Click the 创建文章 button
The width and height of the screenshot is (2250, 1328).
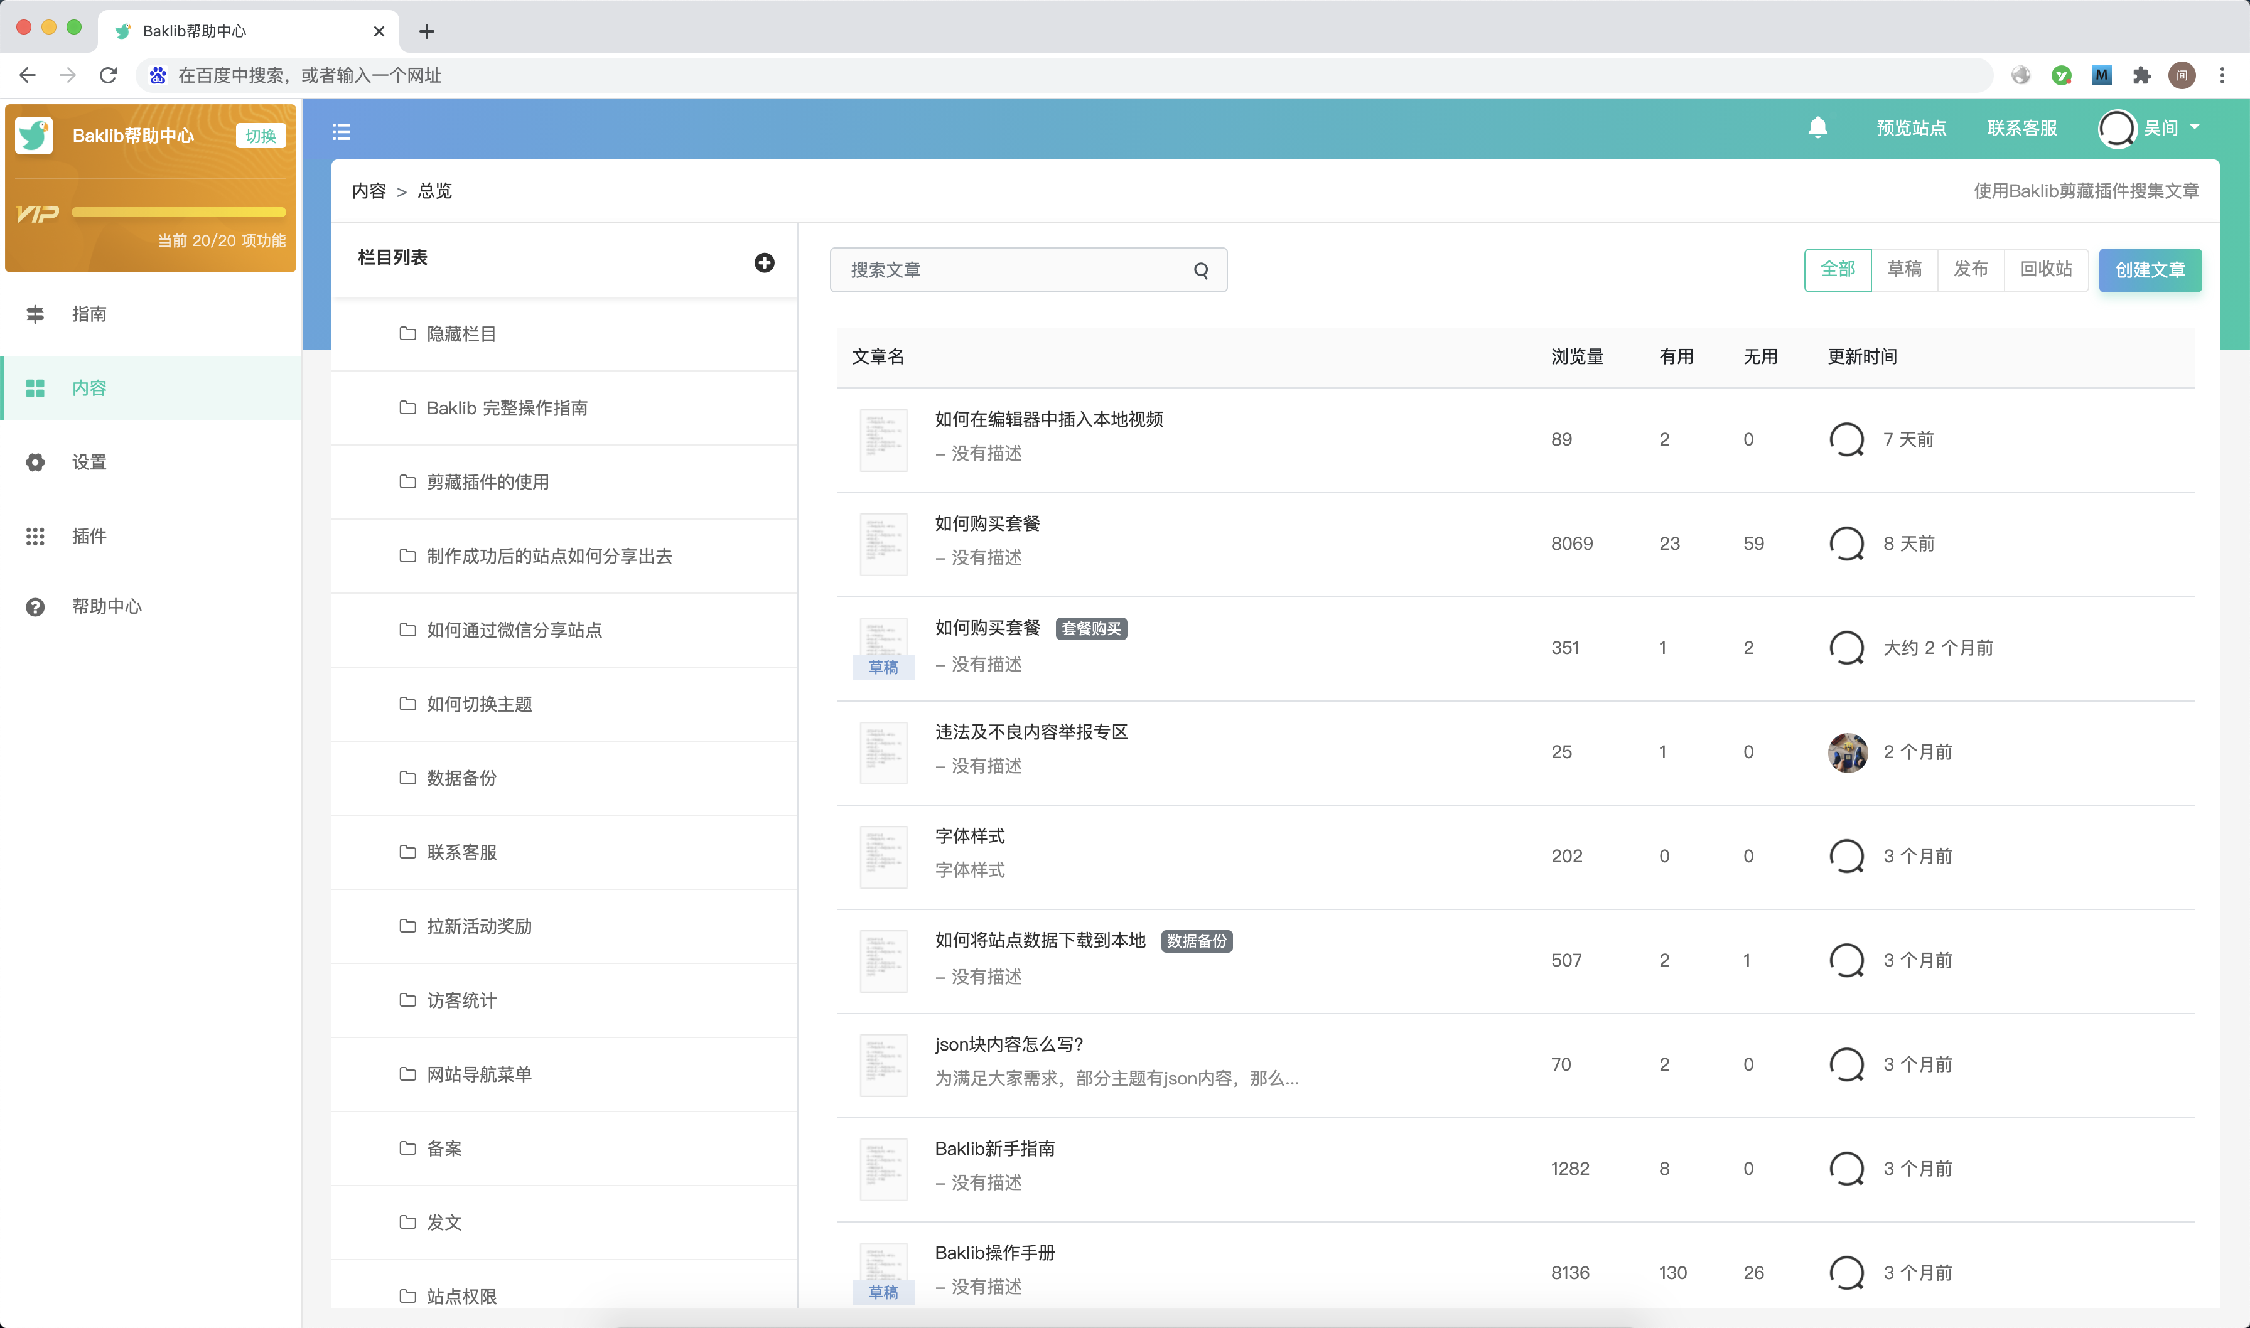[2149, 270]
